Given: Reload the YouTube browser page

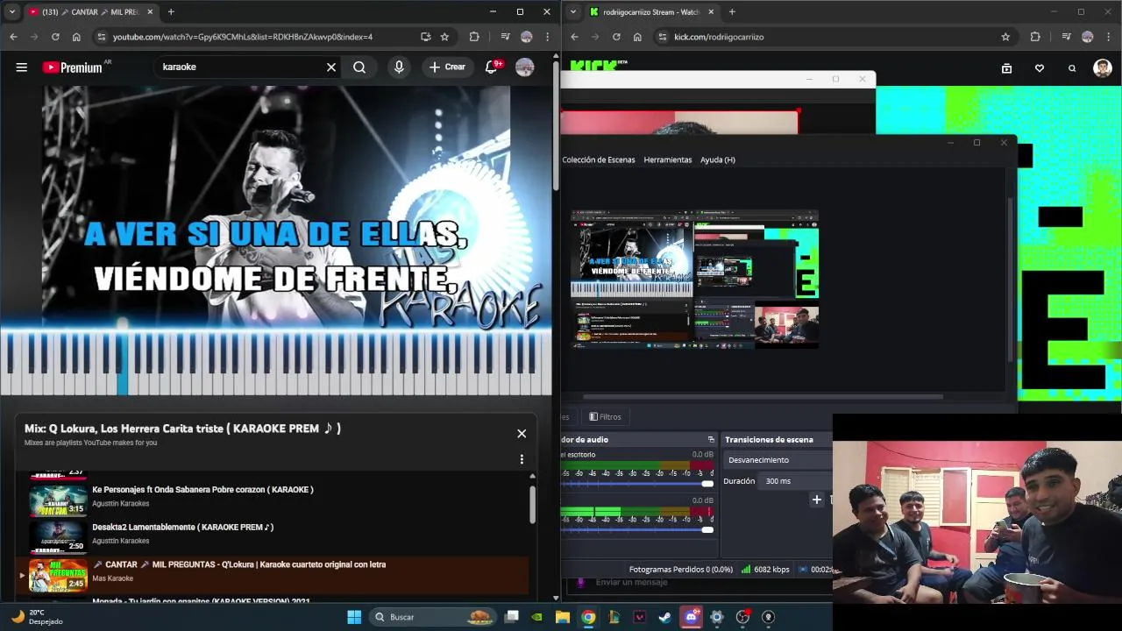Looking at the screenshot, I should 55,37.
